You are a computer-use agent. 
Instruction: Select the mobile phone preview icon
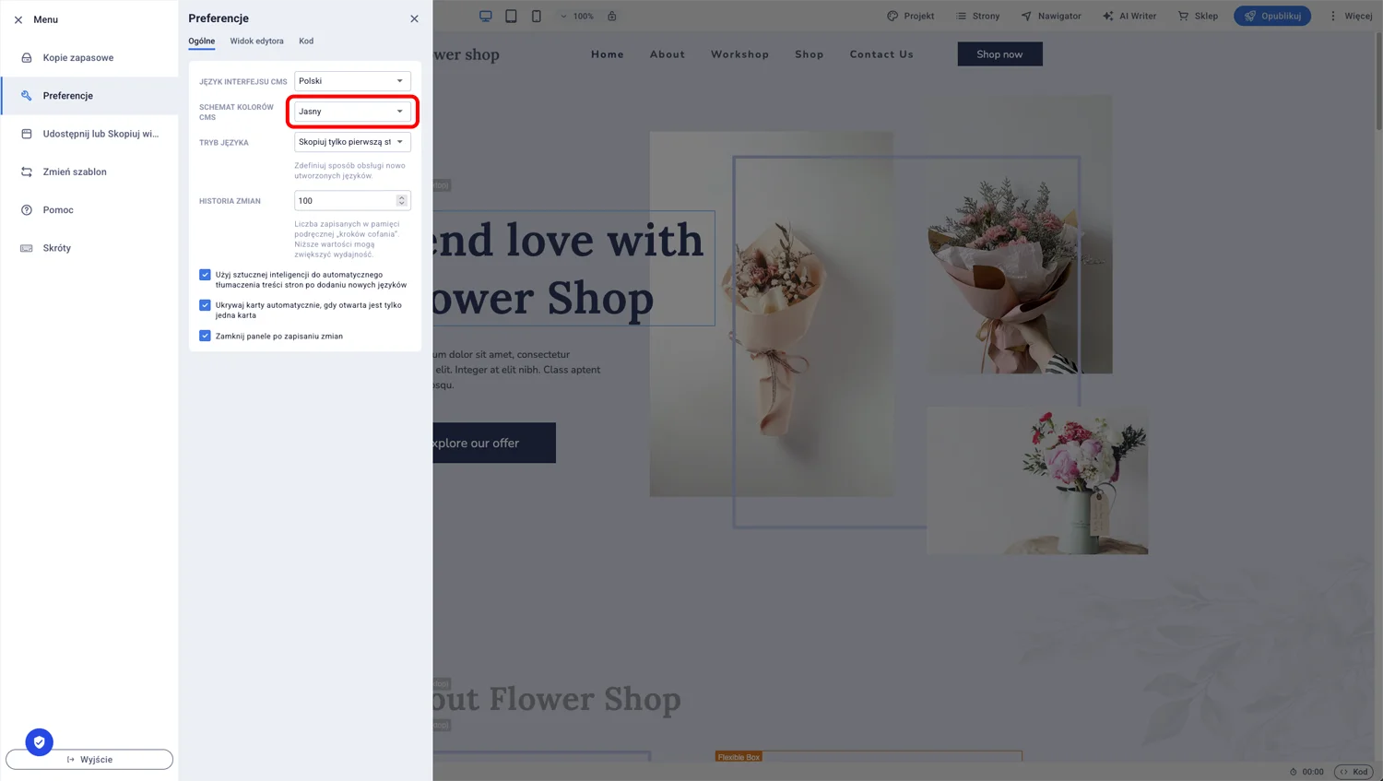tap(536, 16)
